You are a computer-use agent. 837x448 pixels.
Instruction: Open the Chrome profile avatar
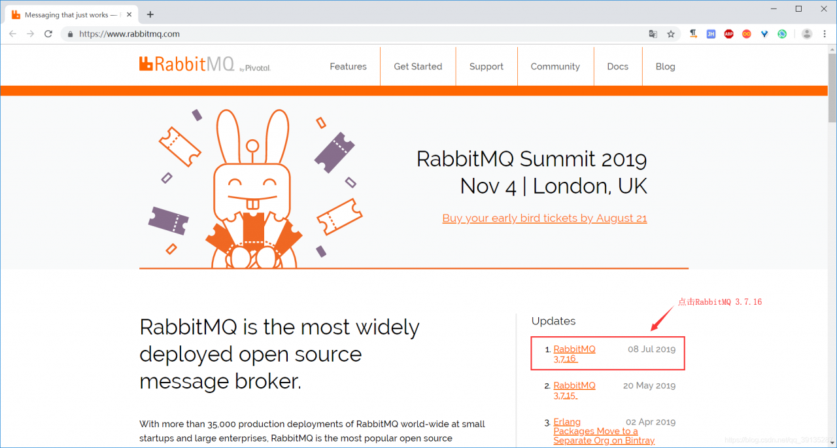pos(807,34)
